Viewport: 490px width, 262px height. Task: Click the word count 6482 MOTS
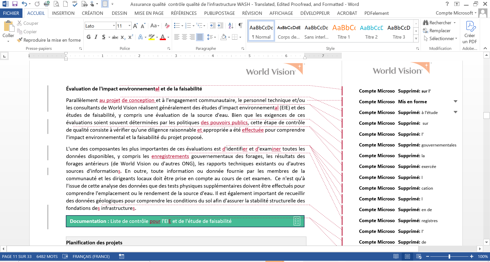(x=47, y=256)
